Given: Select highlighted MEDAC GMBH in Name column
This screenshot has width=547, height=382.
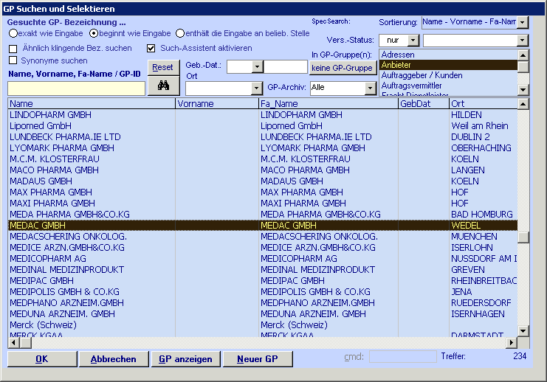Looking at the screenshot, I should 92,226.
